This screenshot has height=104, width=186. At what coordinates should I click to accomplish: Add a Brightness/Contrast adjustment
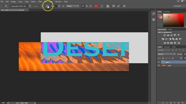164,35
